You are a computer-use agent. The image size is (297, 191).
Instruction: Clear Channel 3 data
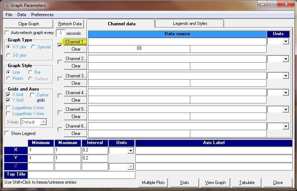click(x=76, y=83)
